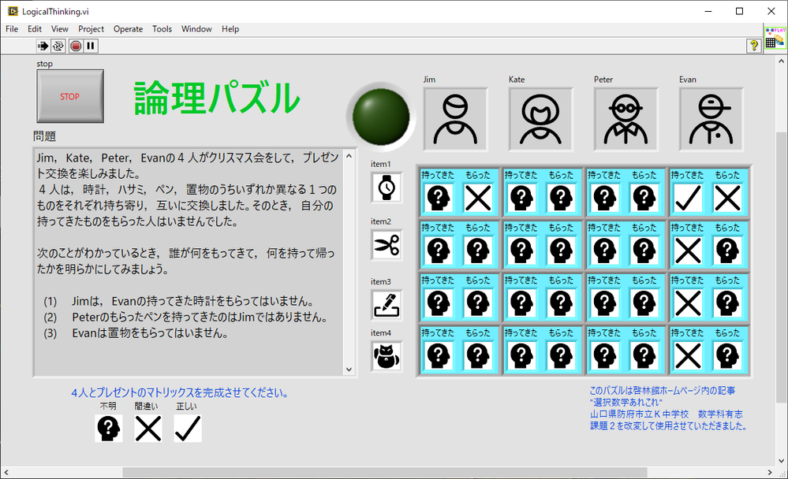Click the Run Continuously toolbar icon
The width and height of the screenshot is (788, 479).
[x=58, y=46]
